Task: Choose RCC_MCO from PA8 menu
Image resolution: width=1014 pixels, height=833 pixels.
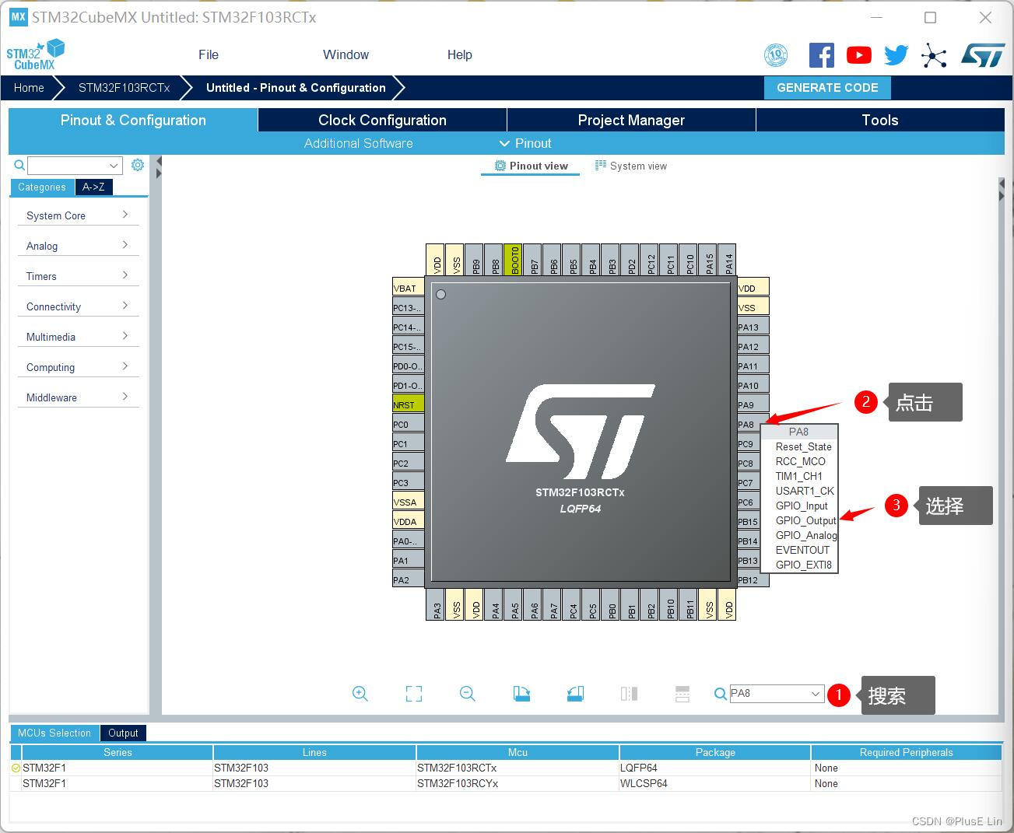Action: pos(800,461)
